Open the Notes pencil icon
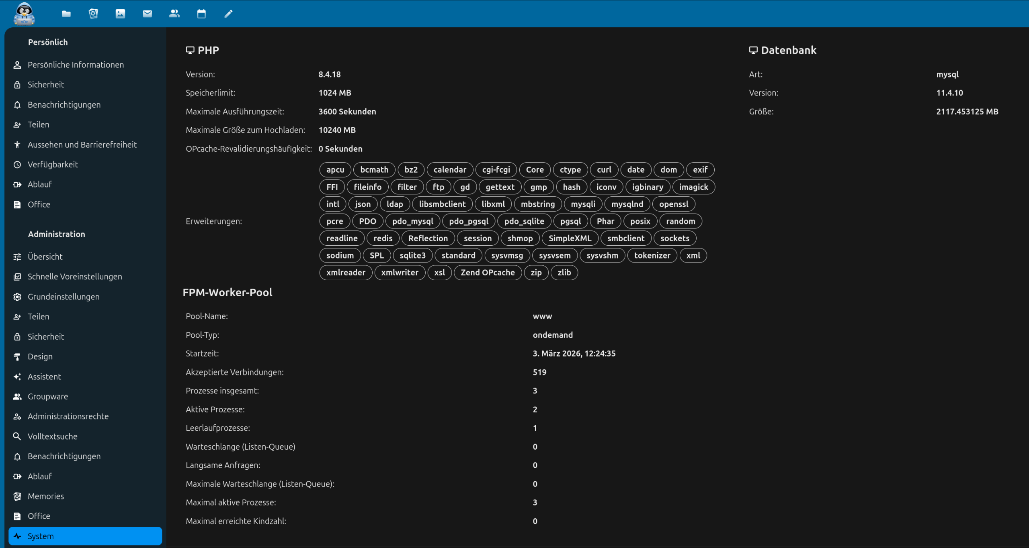The image size is (1029, 548). coord(228,14)
